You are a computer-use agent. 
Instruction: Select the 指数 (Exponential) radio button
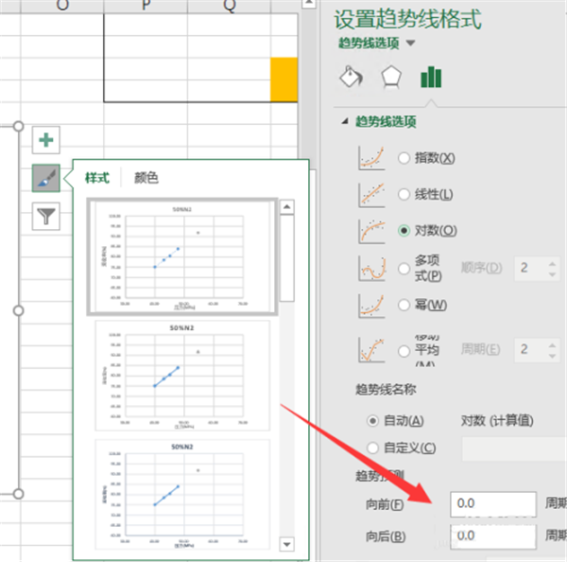coord(404,158)
